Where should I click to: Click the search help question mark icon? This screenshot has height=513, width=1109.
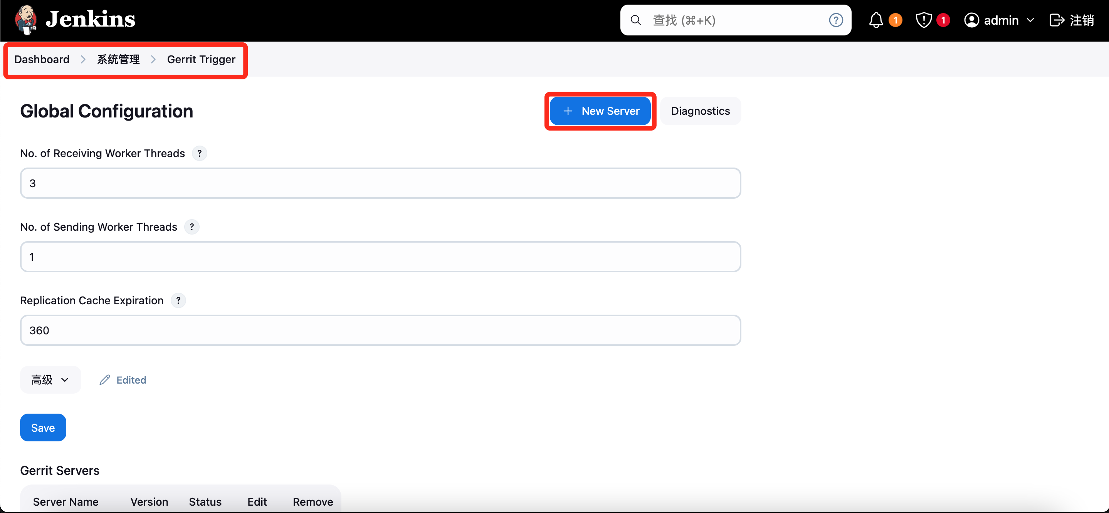pos(836,20)
